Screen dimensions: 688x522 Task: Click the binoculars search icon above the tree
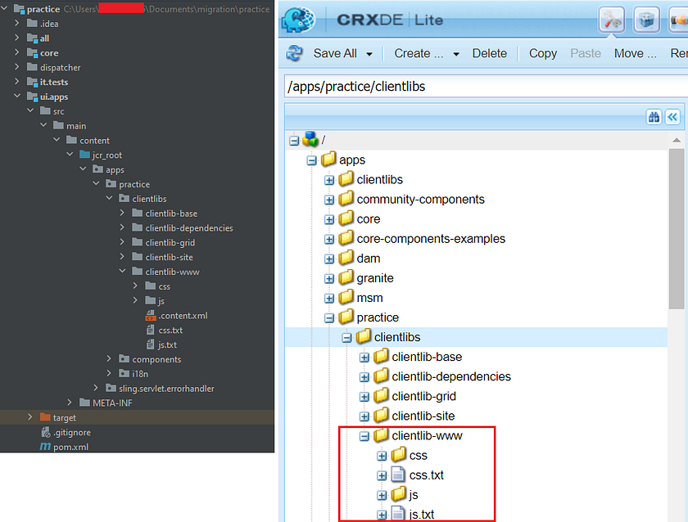654,117
